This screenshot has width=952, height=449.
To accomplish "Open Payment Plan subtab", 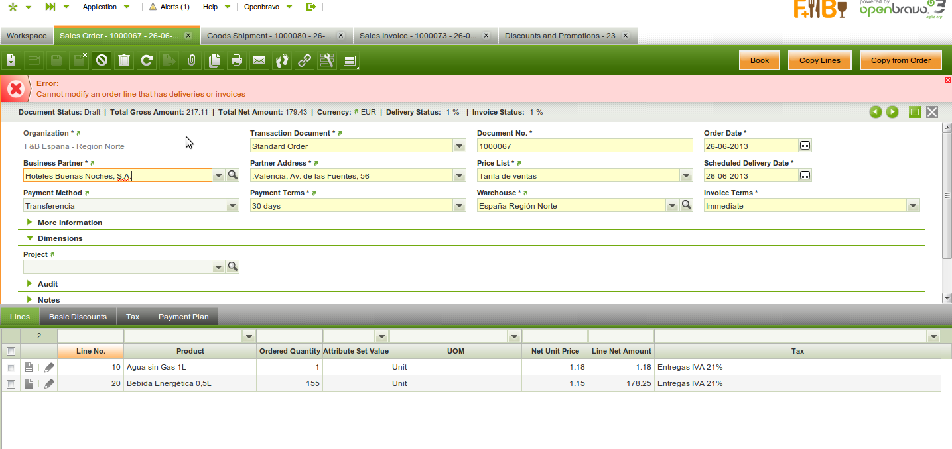I will pos(184,317).
